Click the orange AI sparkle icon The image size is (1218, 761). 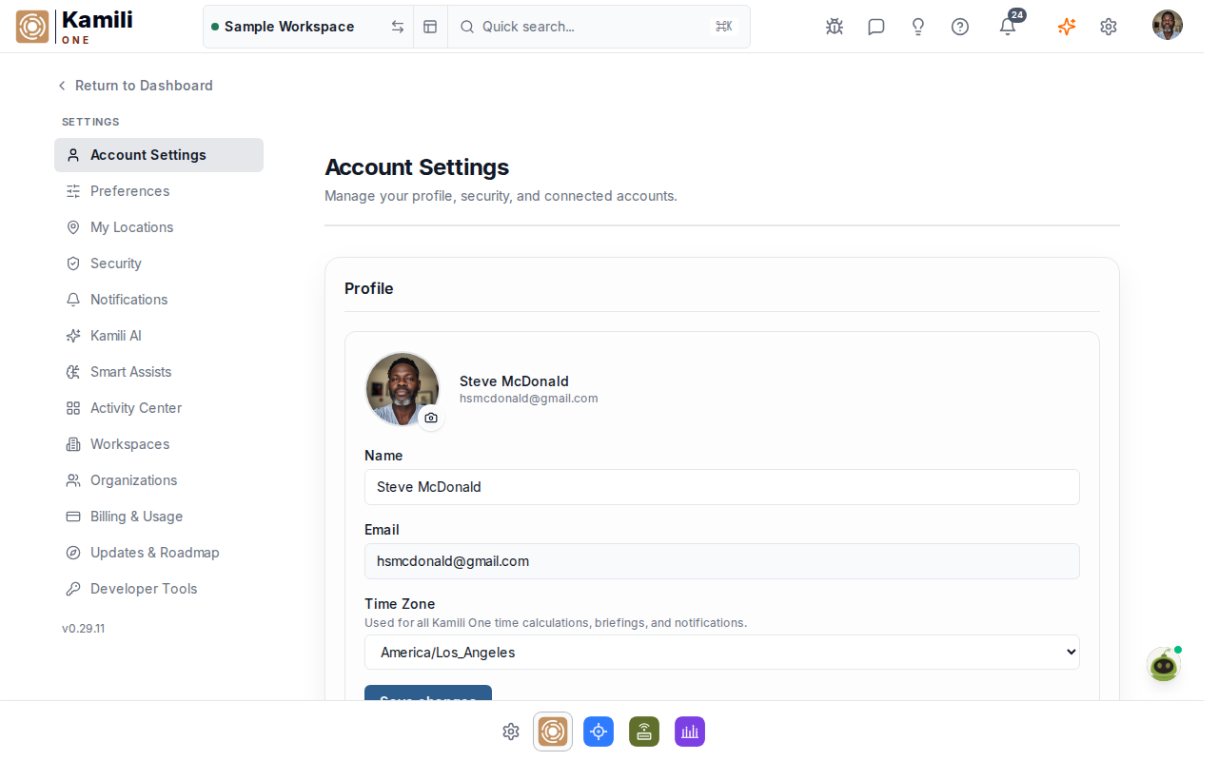pos(1067,27)
